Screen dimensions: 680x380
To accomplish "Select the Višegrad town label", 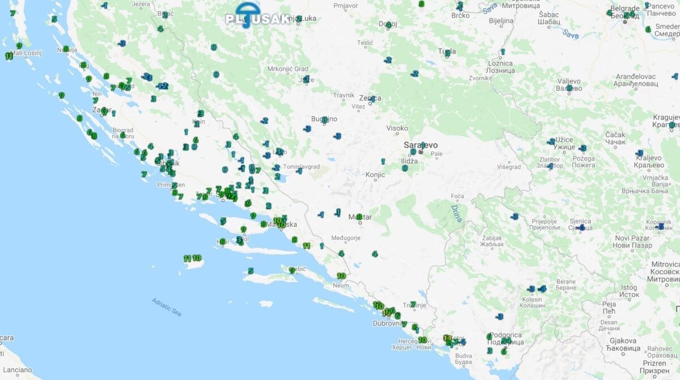I will [x=508, y=167].
